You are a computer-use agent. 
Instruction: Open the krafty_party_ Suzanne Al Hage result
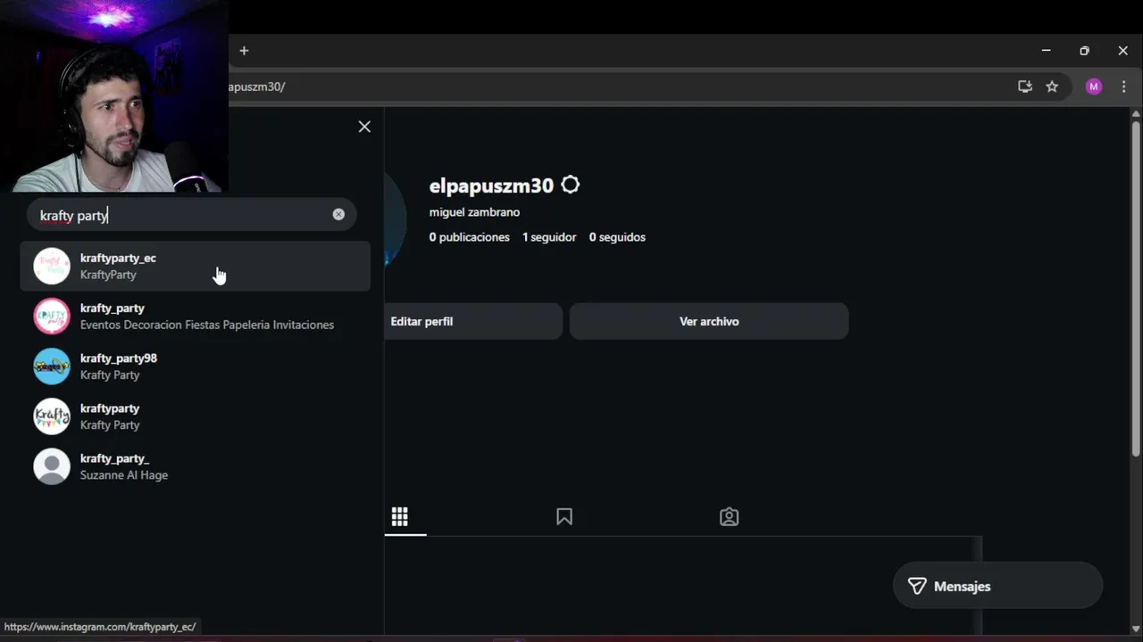195,465
